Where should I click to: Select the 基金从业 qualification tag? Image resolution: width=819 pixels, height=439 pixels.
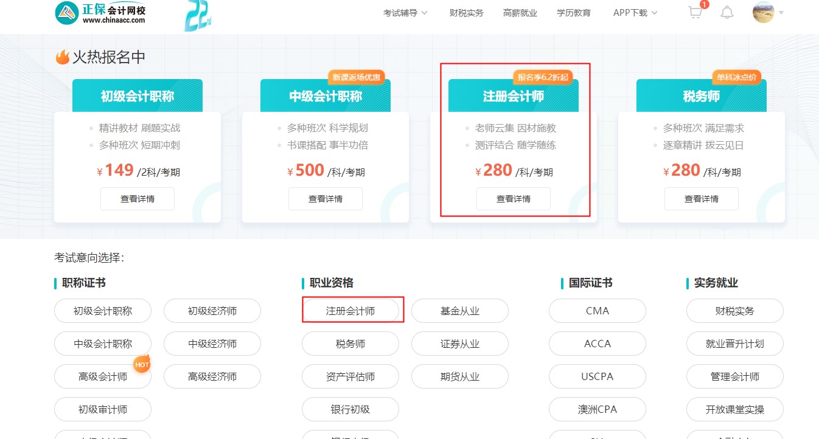tap(460, 311)
